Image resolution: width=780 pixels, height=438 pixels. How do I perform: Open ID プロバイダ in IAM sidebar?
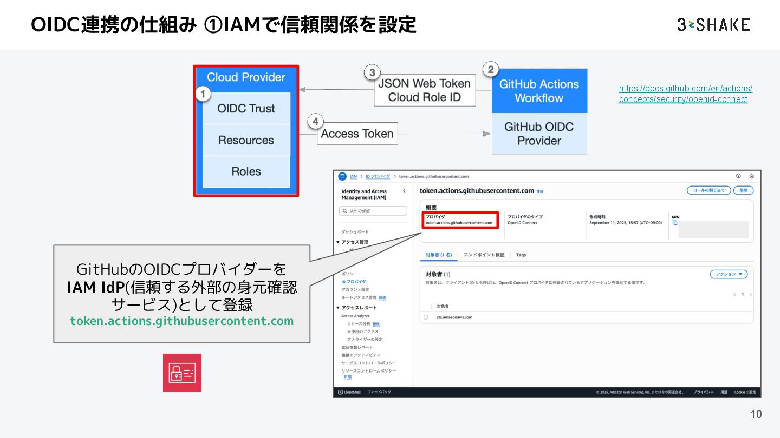[353, 282]
